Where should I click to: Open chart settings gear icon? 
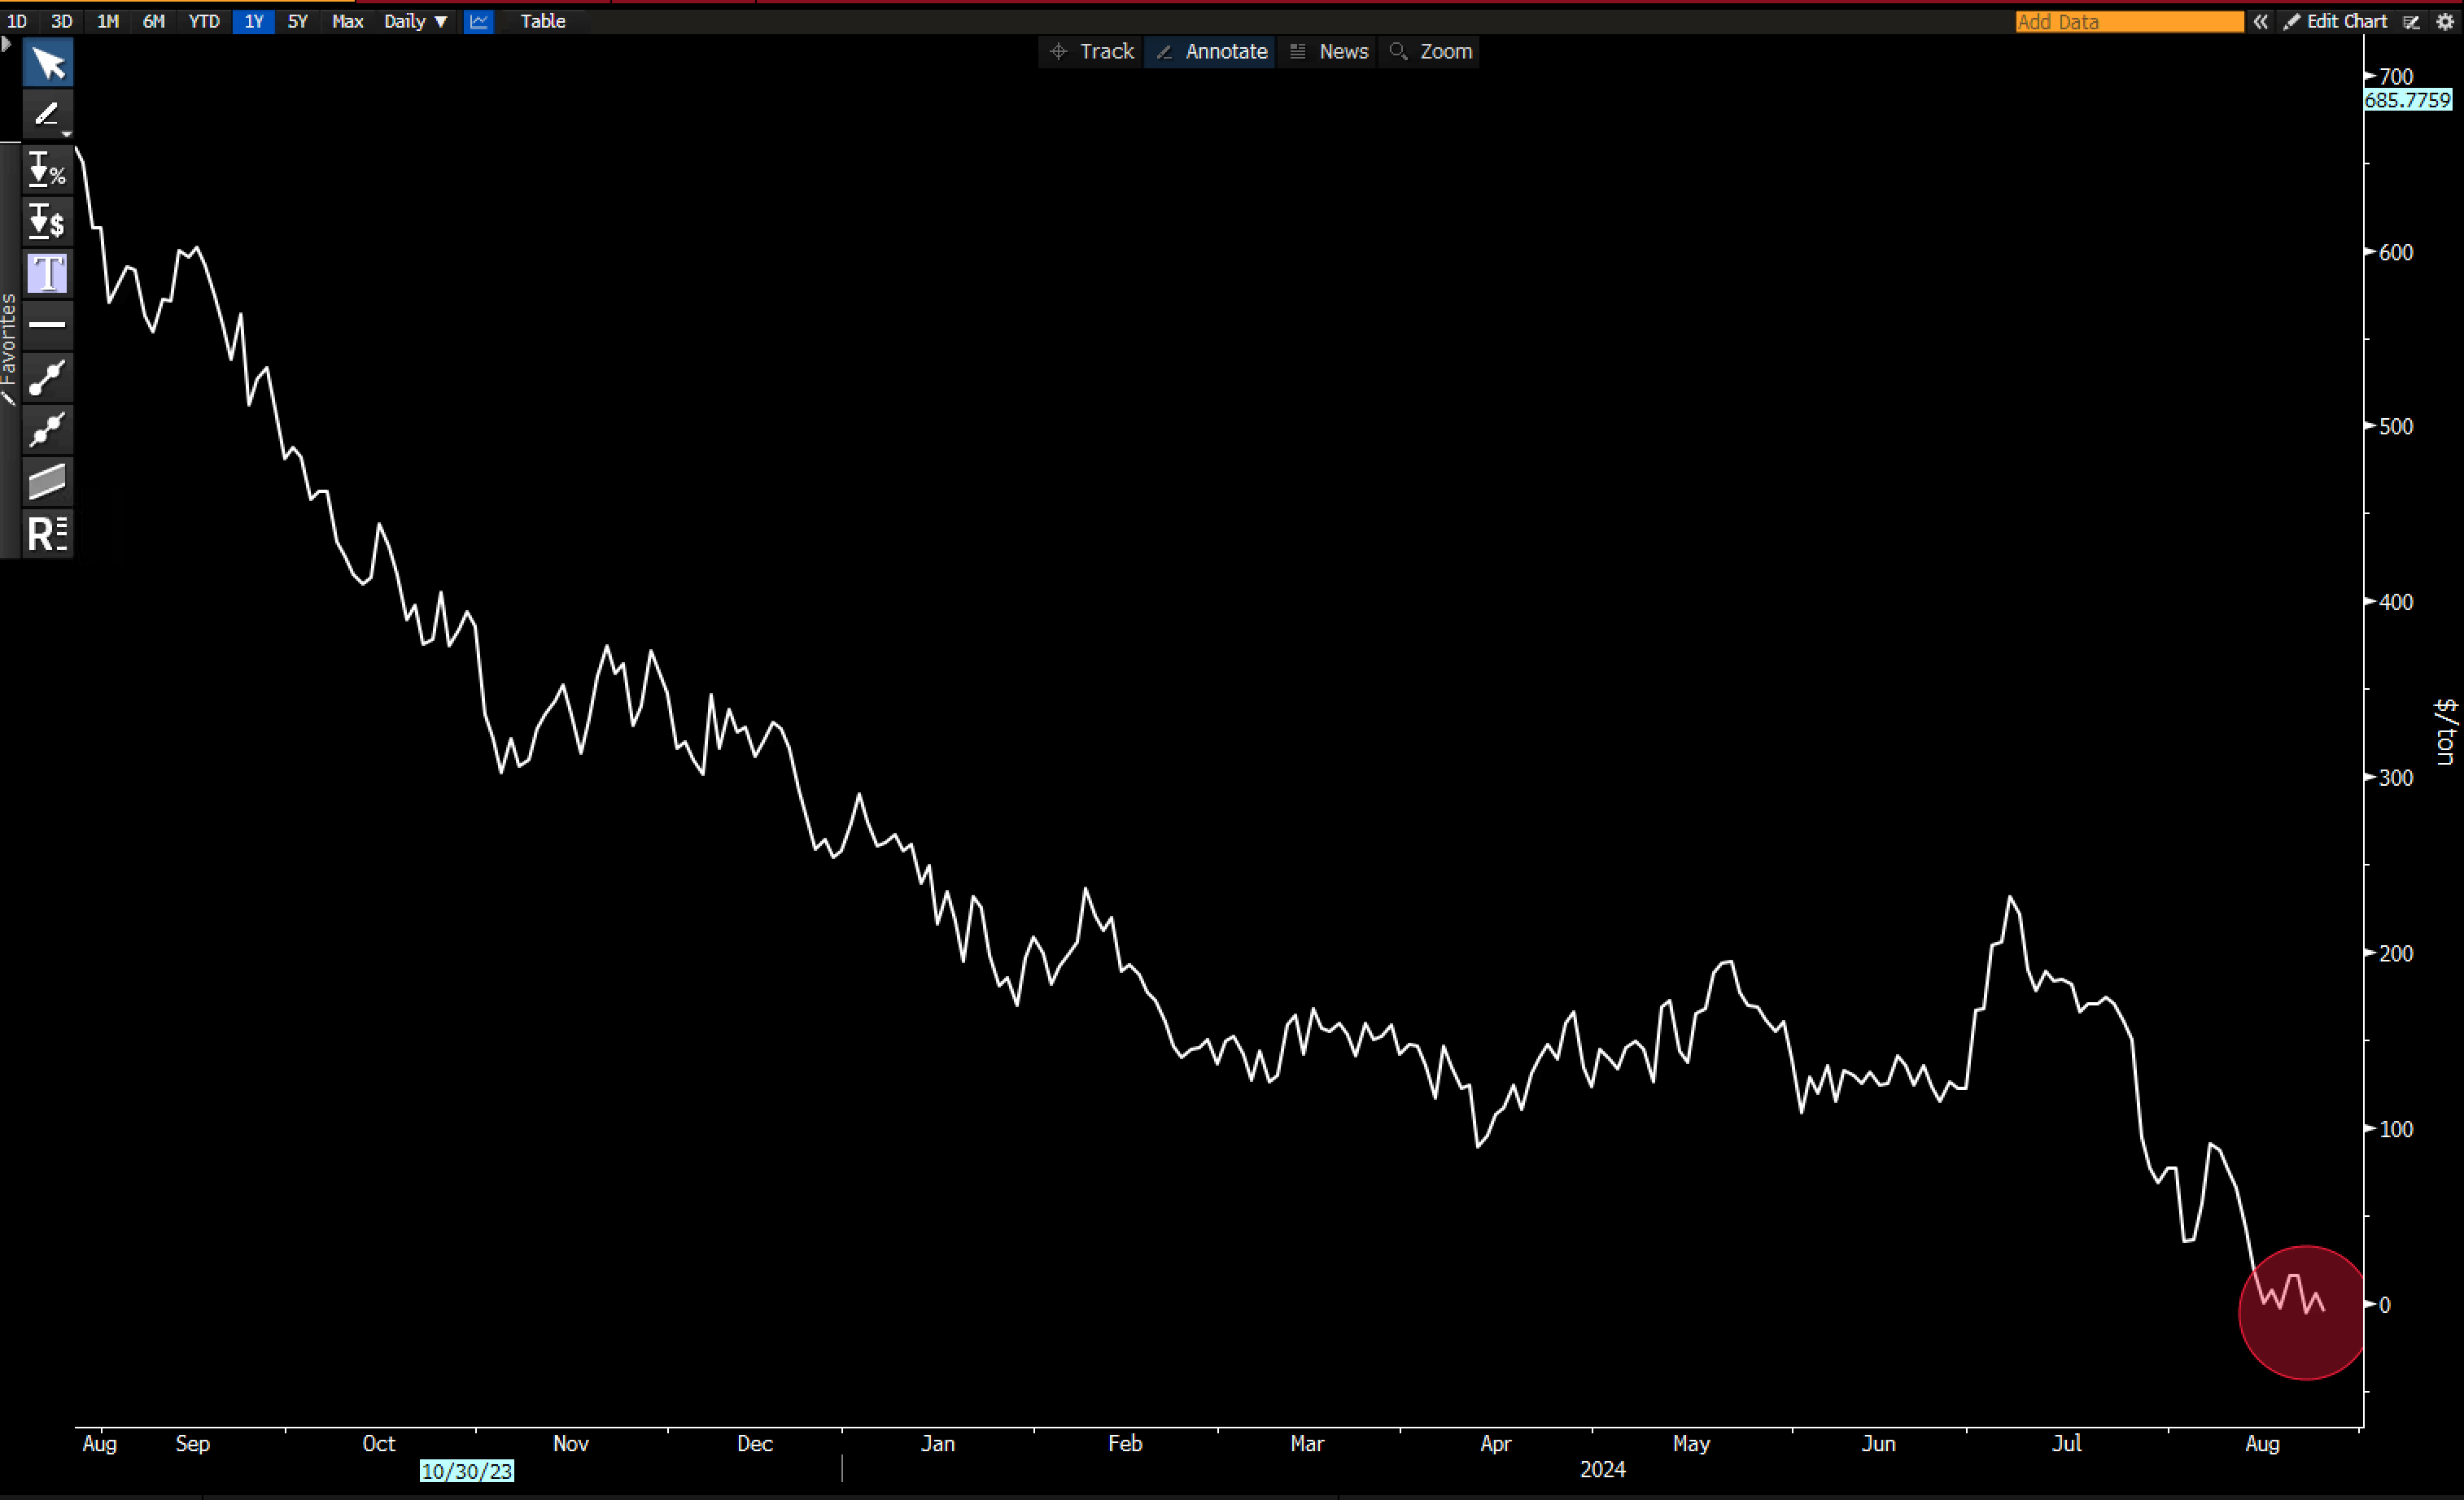coord(2446,21)
